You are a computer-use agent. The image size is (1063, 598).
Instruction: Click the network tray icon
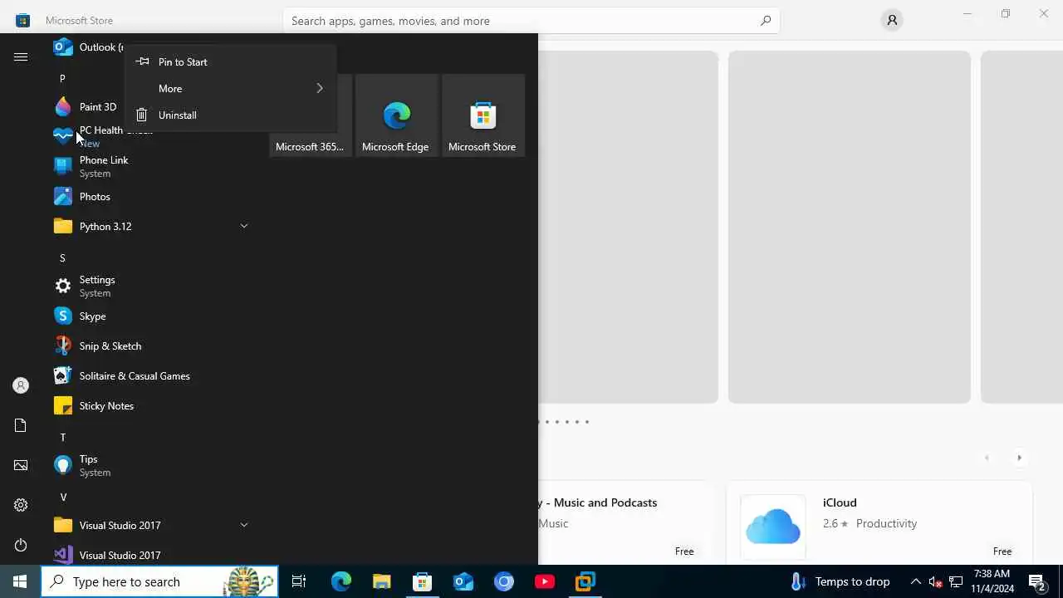(x=956, y=581)
